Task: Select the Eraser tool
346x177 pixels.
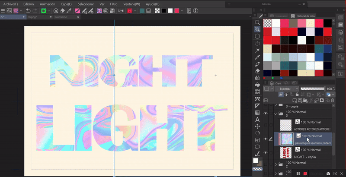Action: pos(257,71)
